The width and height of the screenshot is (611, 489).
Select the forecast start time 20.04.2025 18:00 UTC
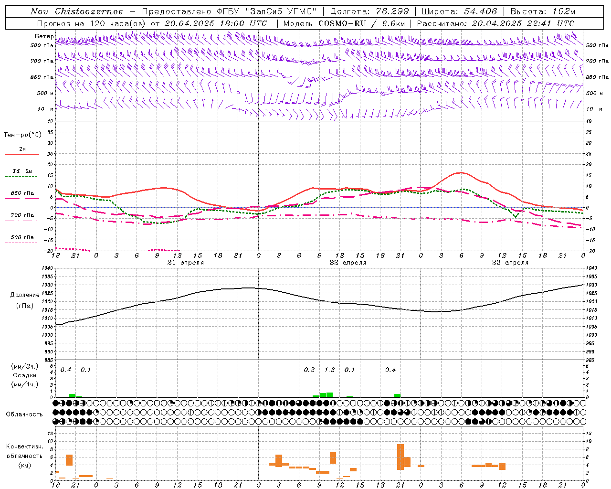pos(216,23)
